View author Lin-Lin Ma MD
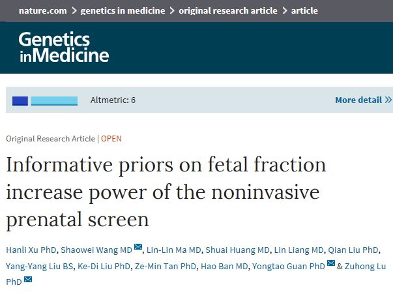The height and width of the screenshot is (292, 393). pyautogui.click(x=172, y=248)
